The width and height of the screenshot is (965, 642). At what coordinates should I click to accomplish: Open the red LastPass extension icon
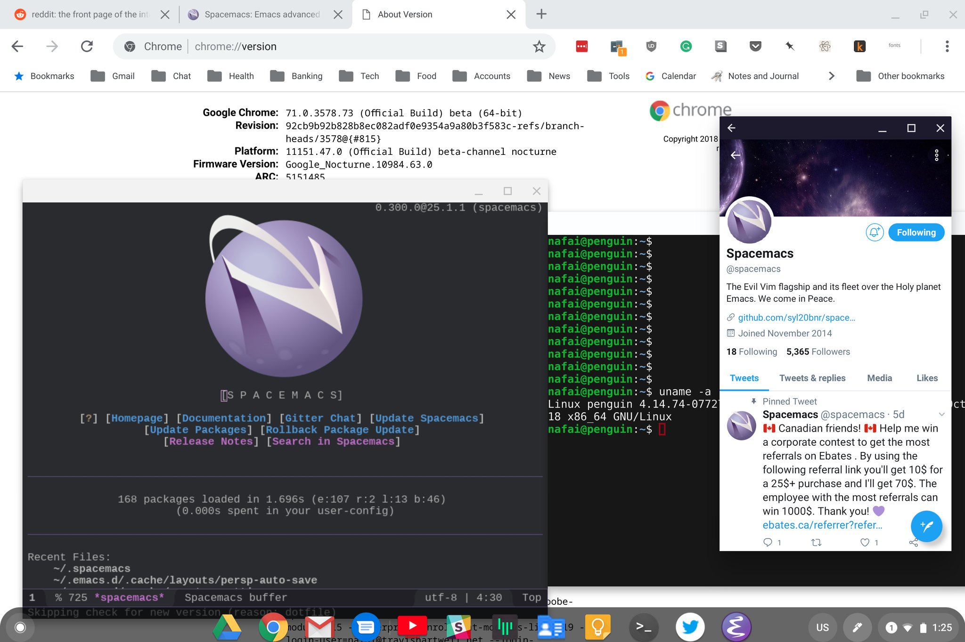[582, 46]
